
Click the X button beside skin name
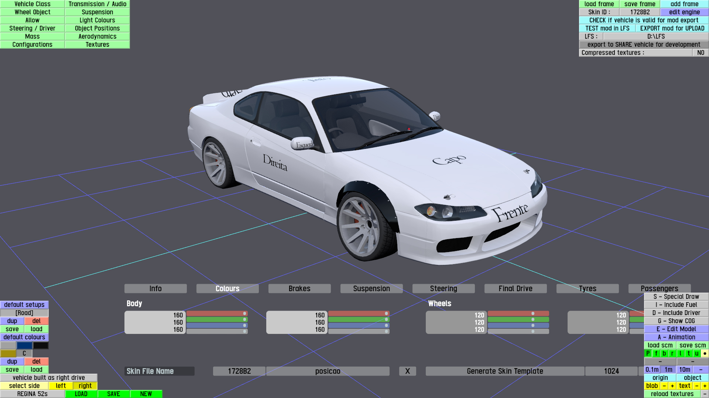click(x=407, y=371)
